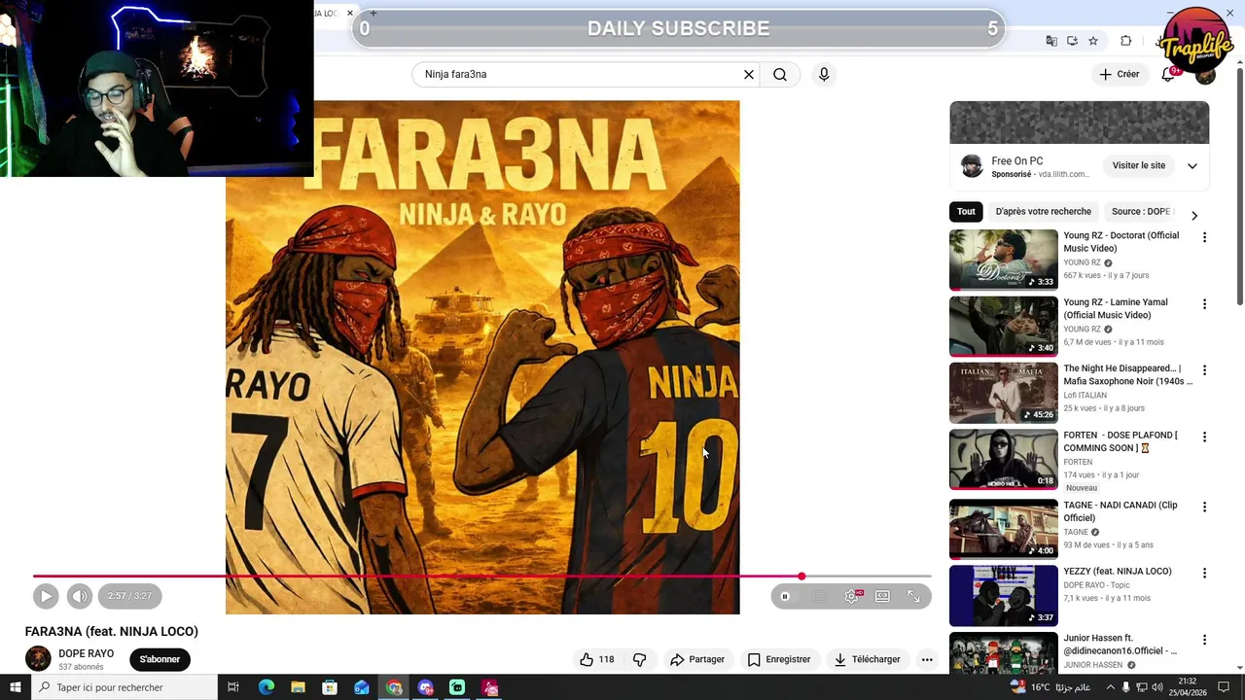This screenshot has height=700, width=1245.
Task: Dislike the video with thumbs down
Action: click(x=639, y=659)
